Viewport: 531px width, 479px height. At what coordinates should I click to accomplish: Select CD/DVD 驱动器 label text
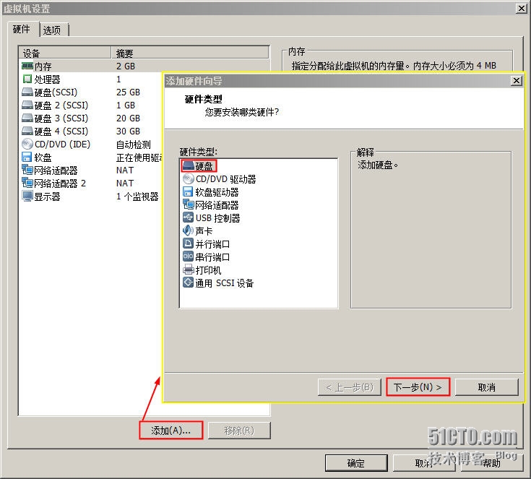pyautogui.click(x=226, y=179)
